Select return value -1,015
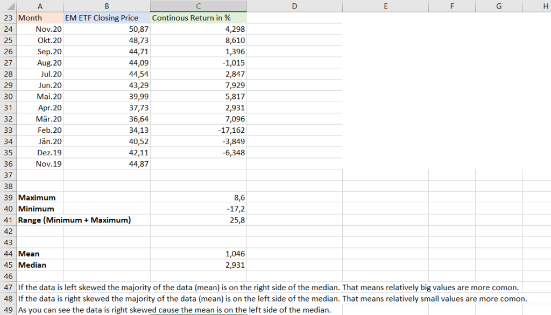Viewport: 551px width, 315px height. tap(199, 63)
